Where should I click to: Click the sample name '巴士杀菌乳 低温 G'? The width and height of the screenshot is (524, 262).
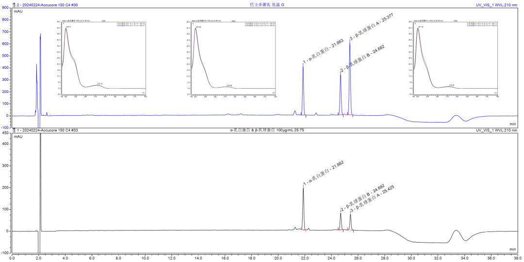(267, 5)
